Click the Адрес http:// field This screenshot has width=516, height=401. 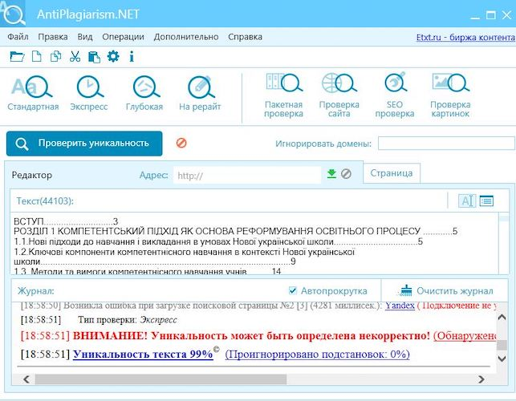pyautogui.click(x=247, y=176)
